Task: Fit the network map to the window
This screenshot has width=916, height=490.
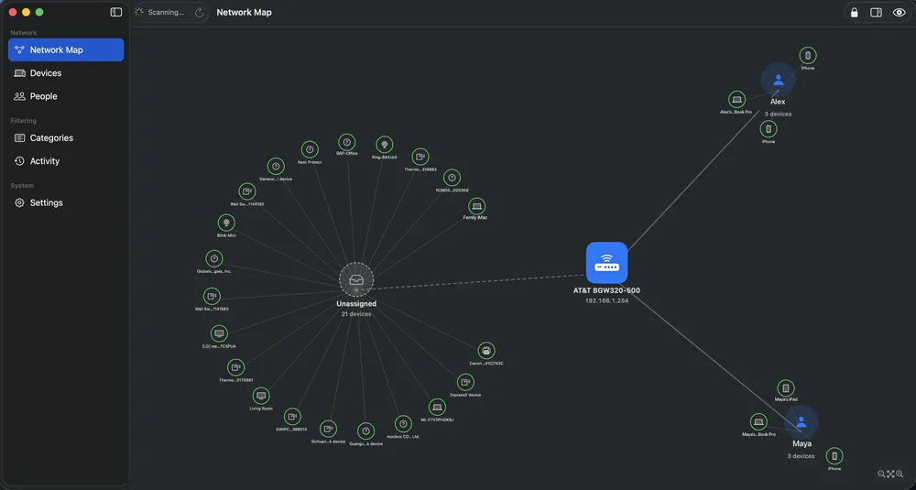Action: click(x=890, y=474)
